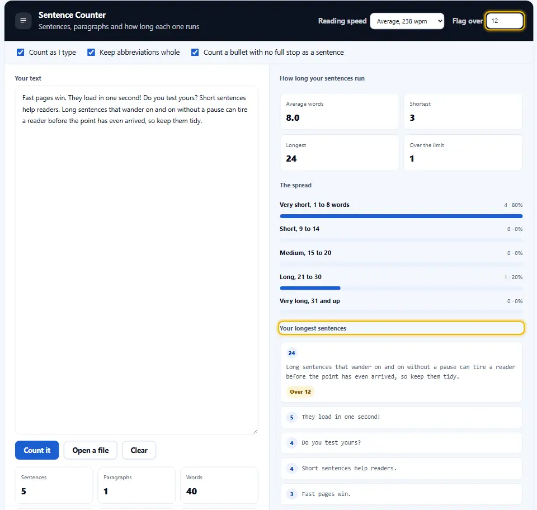Uncheck Count a bullet as a sentence

(x=195, y=53)
